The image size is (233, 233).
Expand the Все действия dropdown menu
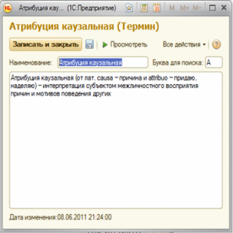pyautogui.click(x=184, y=44)
